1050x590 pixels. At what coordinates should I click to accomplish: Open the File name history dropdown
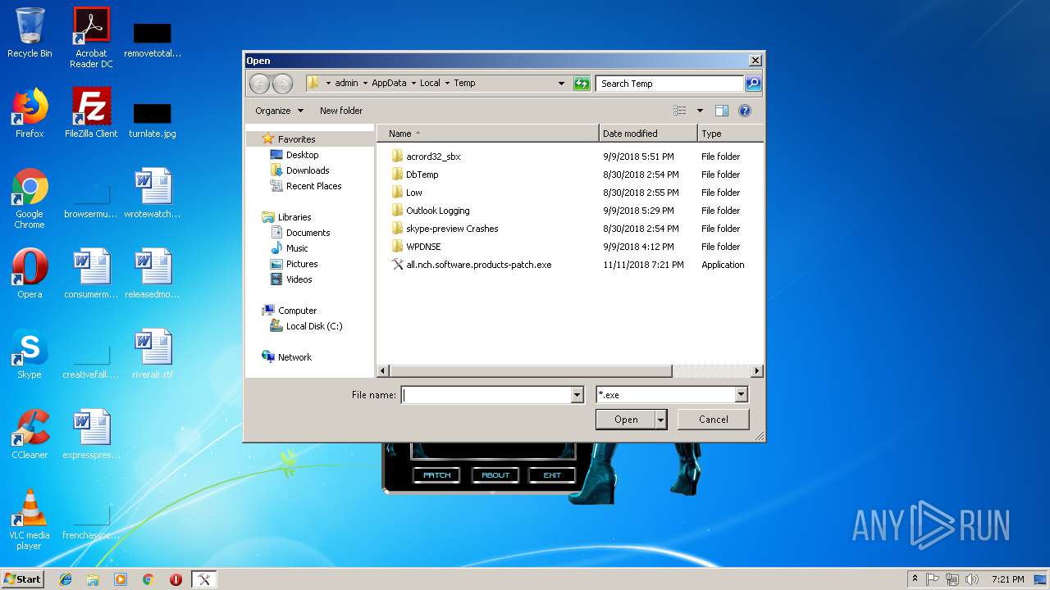tap(577, 395)
